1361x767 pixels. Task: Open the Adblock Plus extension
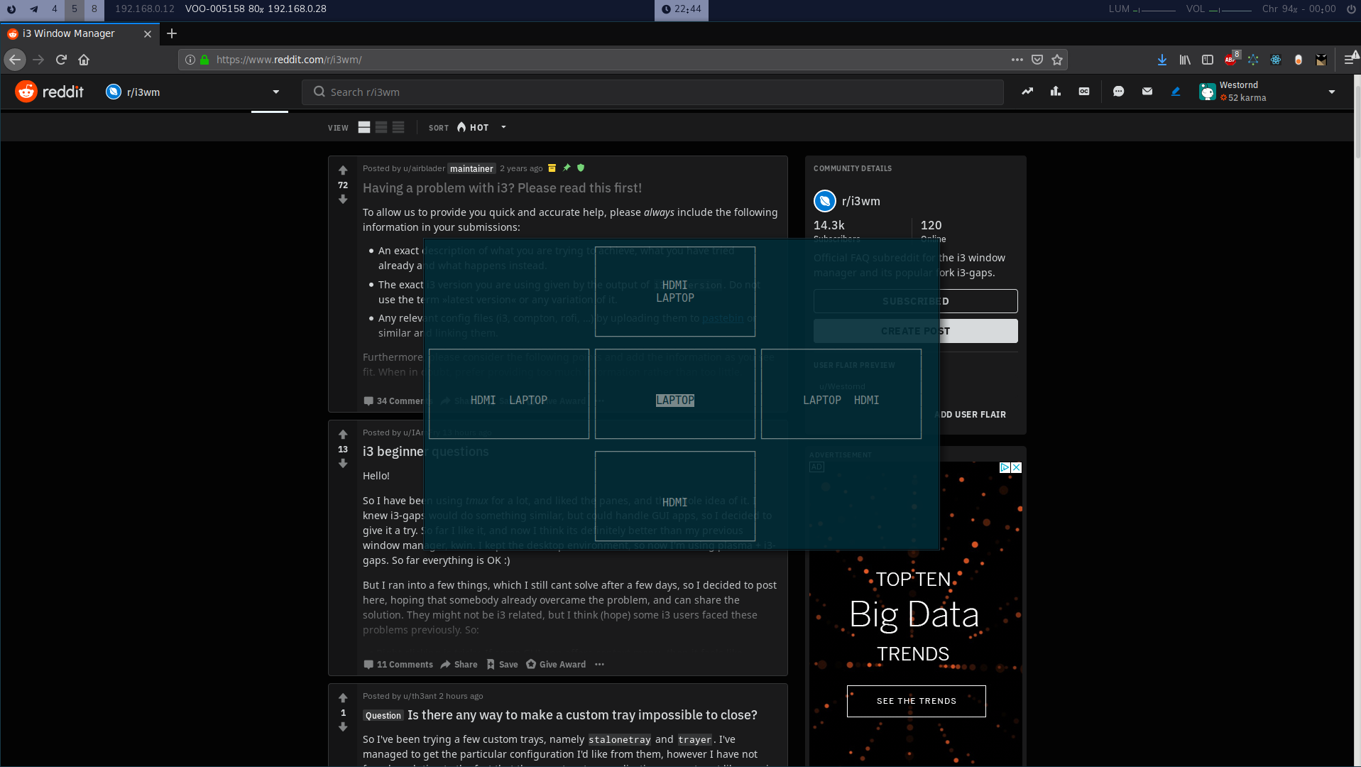1230,60
